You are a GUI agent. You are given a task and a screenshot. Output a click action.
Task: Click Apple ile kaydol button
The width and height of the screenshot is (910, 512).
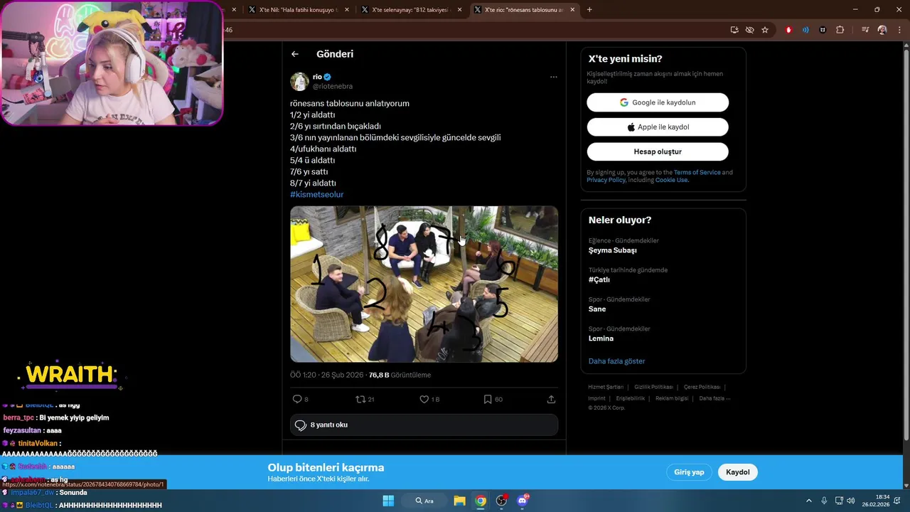point(658,127)
